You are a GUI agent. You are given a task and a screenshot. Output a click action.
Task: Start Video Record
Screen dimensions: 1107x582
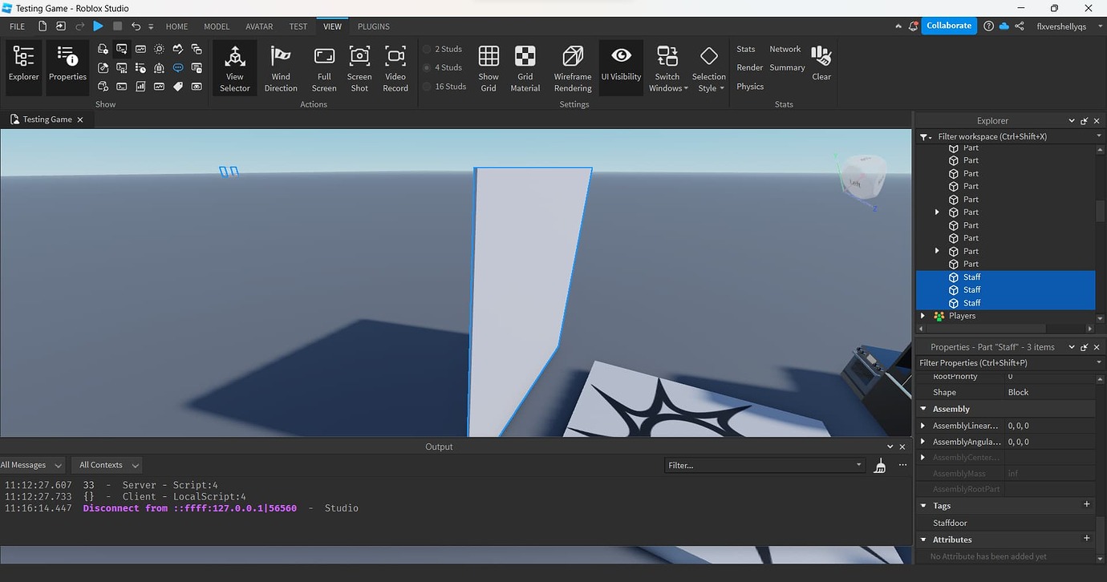point(395,67)
